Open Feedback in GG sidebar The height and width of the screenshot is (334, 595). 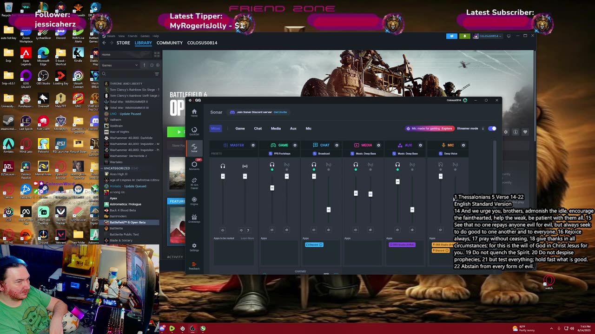click(x=194, y=266)
